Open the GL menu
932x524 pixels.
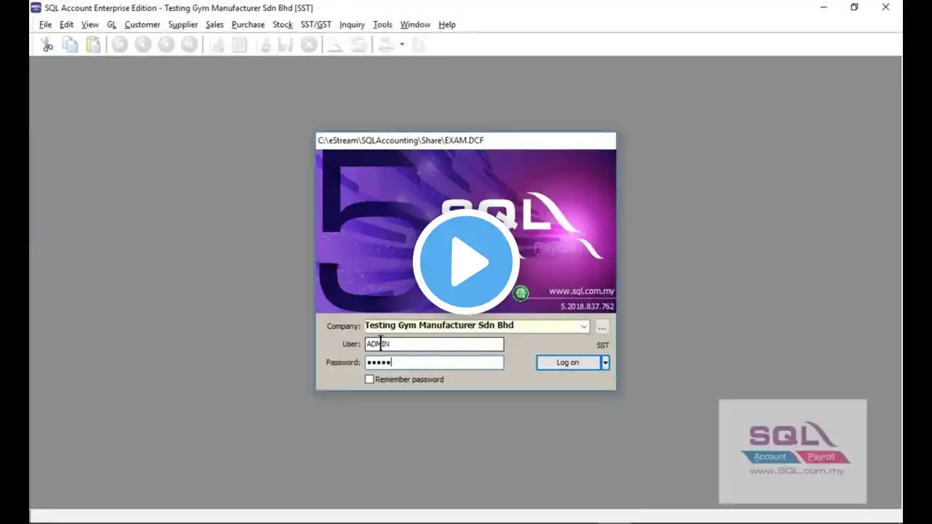click(x=111, y=25)
